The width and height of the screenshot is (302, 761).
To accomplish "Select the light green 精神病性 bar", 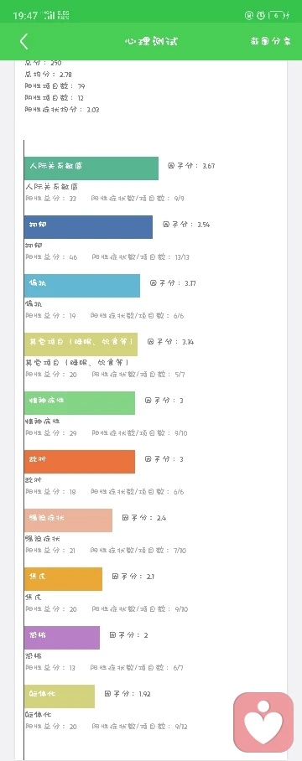I will click(x=80, y=403).
